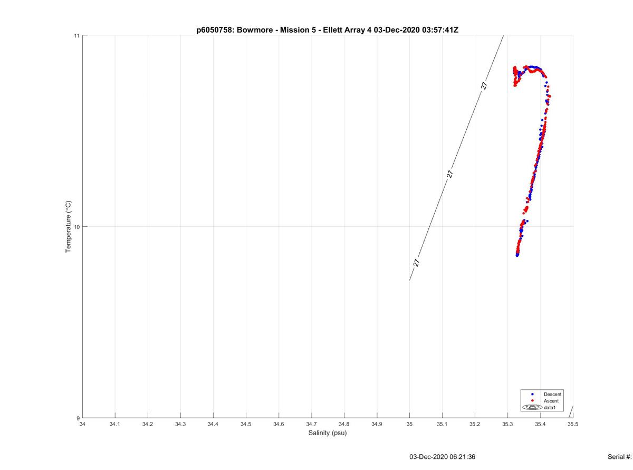The width and height of the screenshot is (633, 470).
Task: Click the x-axis tick label '35.5'
Action: (573, 424)
